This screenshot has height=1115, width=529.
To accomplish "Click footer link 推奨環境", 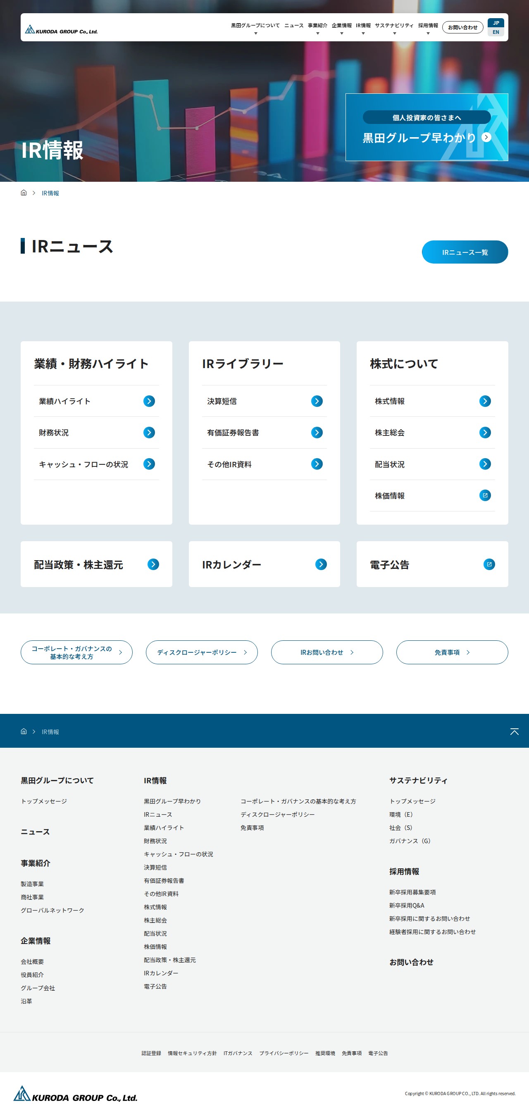I will coord(325,1053).
